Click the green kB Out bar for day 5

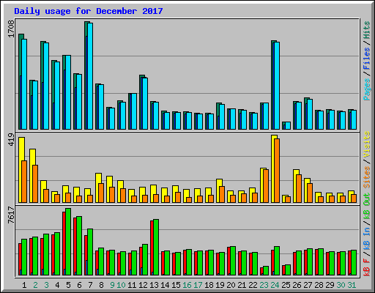click(68, 242)
